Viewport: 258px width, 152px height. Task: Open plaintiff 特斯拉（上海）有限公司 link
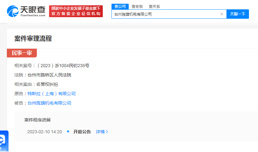[52, 94]
